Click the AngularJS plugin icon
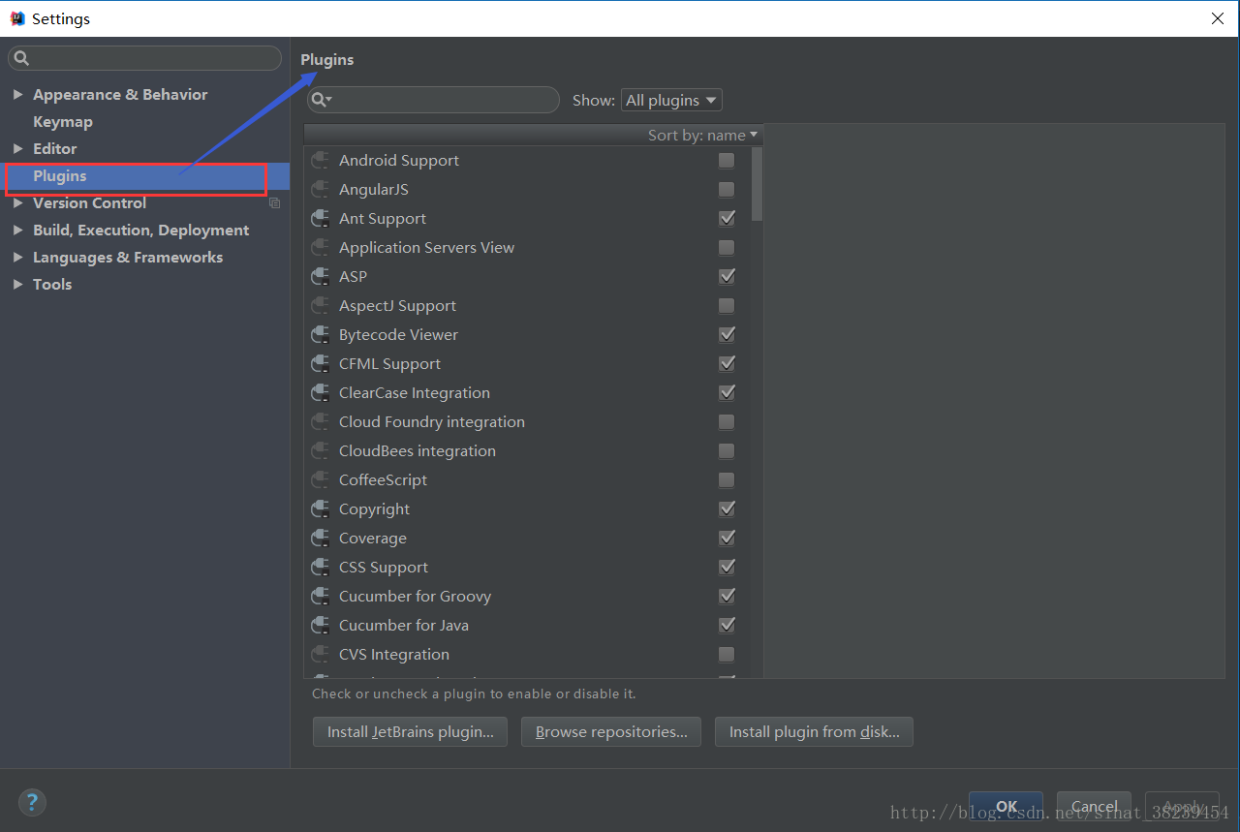This screenshot has width=1240, height=832. [320, 190]
